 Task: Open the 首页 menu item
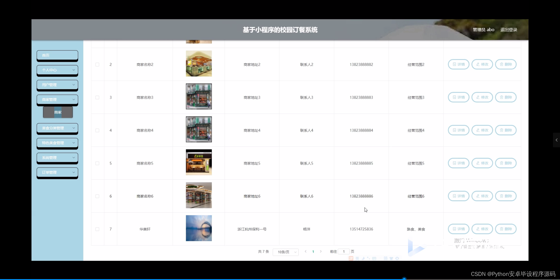(57, 55)
